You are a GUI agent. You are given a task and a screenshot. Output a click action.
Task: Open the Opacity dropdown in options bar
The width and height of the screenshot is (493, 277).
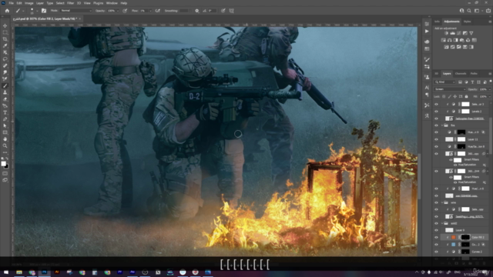click(118, 11)
